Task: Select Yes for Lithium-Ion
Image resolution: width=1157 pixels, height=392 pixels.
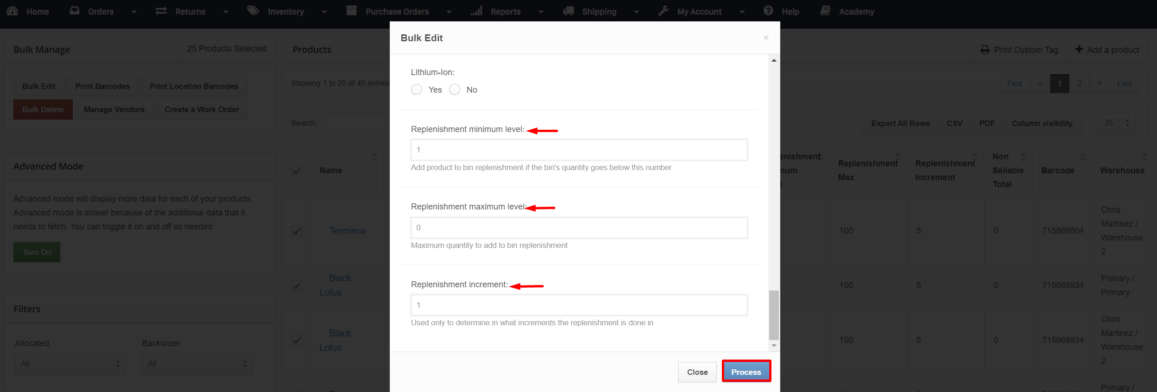Action: tap(417, 89)
